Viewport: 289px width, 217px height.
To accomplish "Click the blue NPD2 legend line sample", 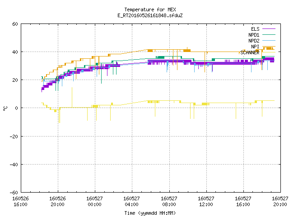I will tap(269, 40).
